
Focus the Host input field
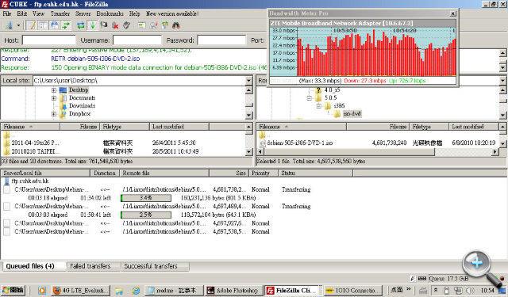click(48, 40)
